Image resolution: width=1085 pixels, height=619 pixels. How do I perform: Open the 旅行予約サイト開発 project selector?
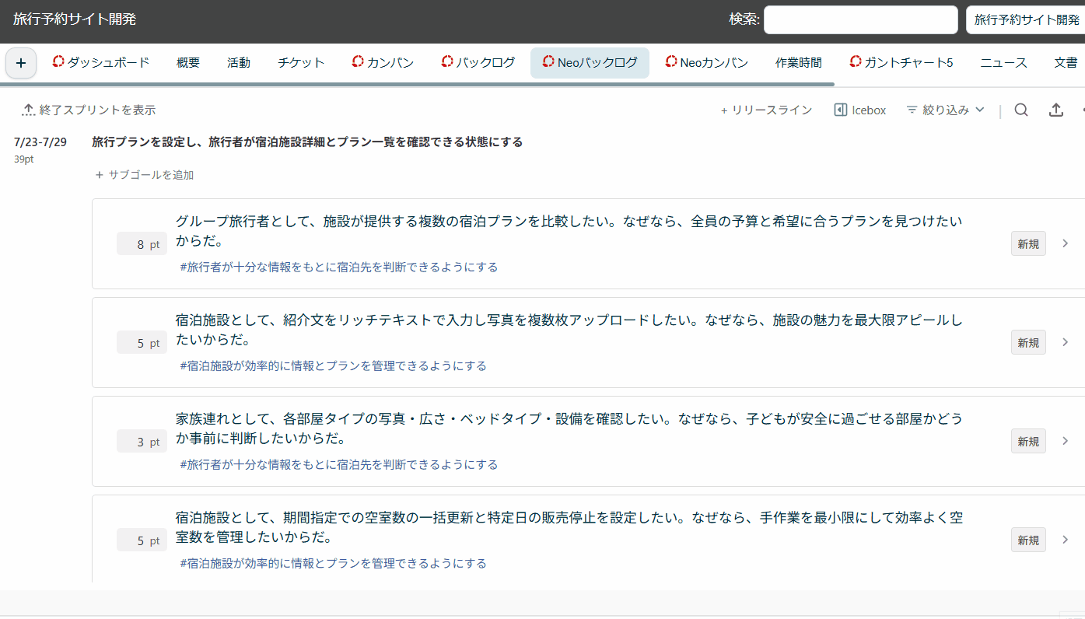click(x=1026, y=20)
